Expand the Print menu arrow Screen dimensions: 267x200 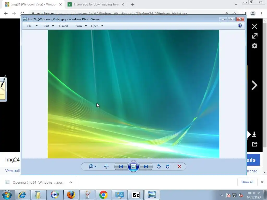click(x=53, y=26)
